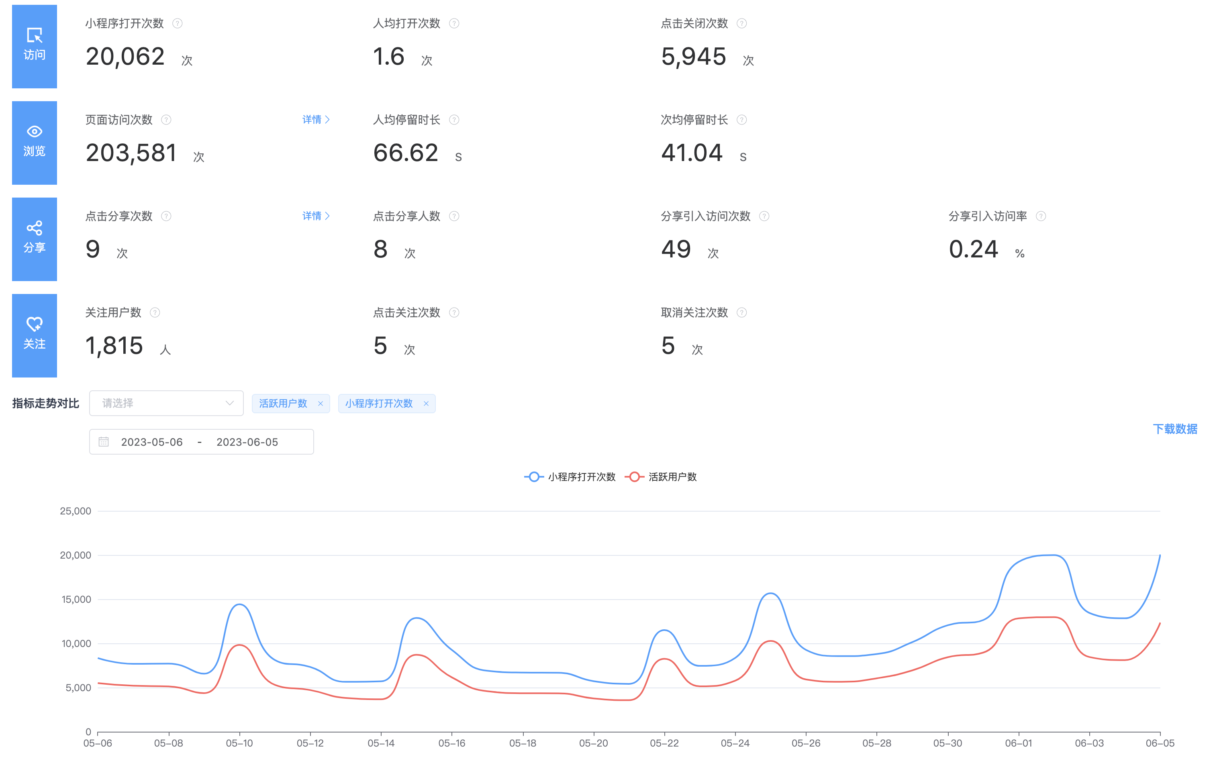Click the start date 2023-05-06 field

[x=152, y=442]
